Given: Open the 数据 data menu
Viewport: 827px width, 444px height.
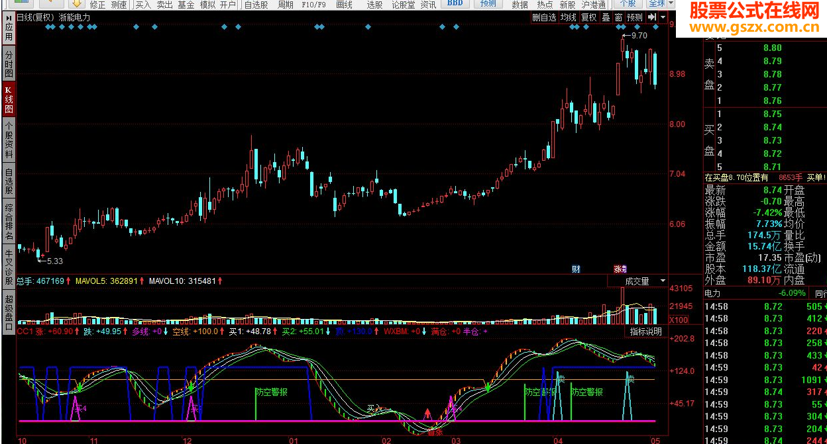Looking at the screenshot, I should point(520,4).
